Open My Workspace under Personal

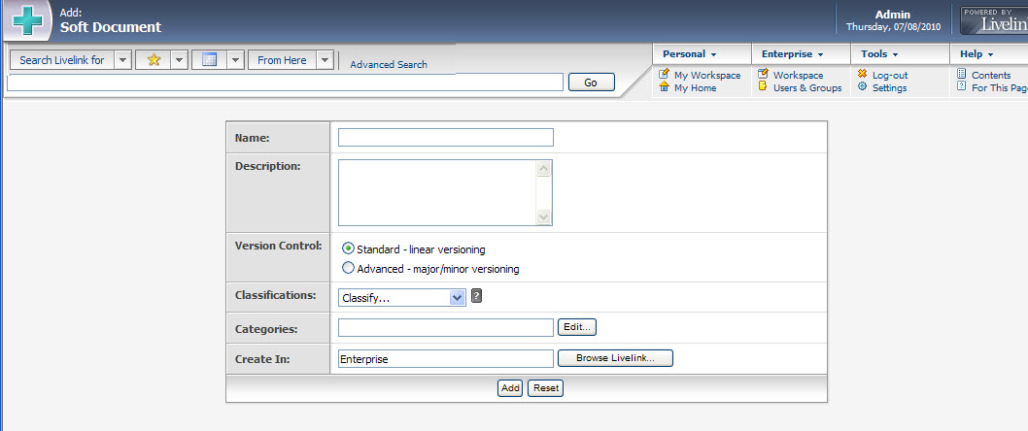[x=706, y=75]
